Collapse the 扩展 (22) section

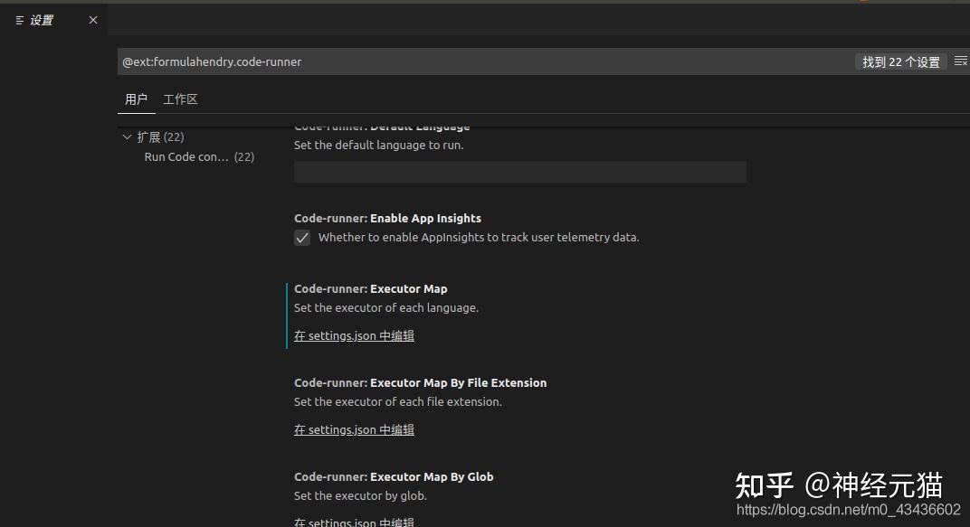coord(128,136)
